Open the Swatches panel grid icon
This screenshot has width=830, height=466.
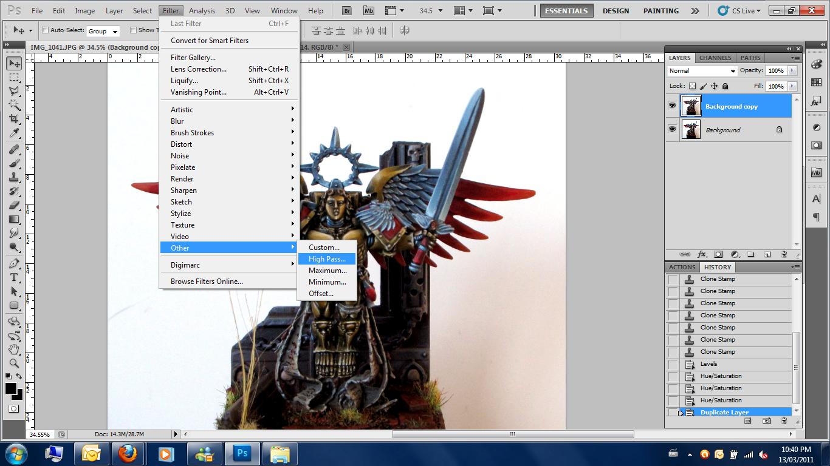(816, 83)
